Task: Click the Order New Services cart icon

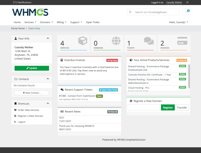Action: pyautogui.click(x=15, y=110)
